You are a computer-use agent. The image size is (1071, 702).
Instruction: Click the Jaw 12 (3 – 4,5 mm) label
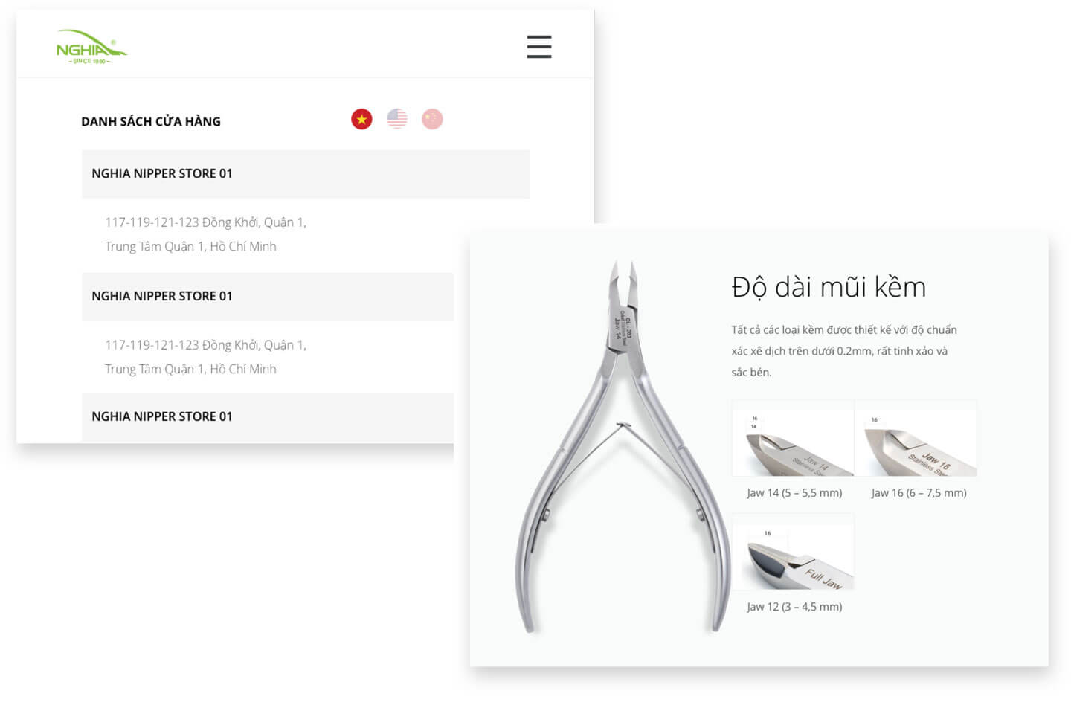tap(794, 607)
